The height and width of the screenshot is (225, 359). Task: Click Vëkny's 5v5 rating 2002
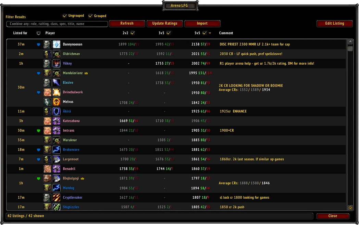tap(195, 64)
